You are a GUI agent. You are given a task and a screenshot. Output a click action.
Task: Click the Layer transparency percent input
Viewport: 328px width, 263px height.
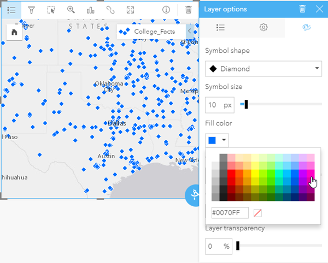point(219,246)
